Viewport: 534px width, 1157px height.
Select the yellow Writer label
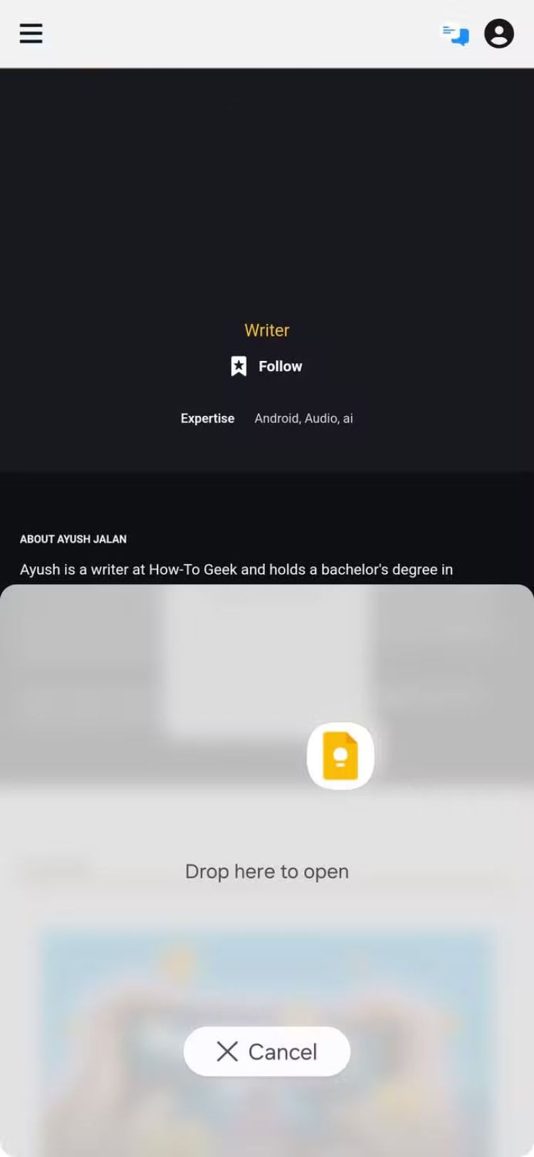coord(267,330)
